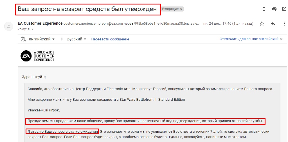Click the Перевести сообщение link
This screenshot has width=288, height=142.
coord(110,39)
